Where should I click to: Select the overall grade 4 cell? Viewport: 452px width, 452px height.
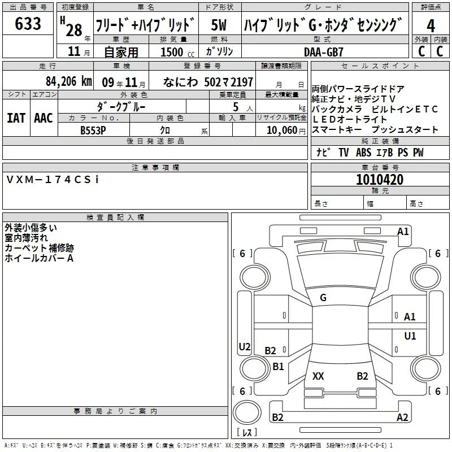click(431, 25)
